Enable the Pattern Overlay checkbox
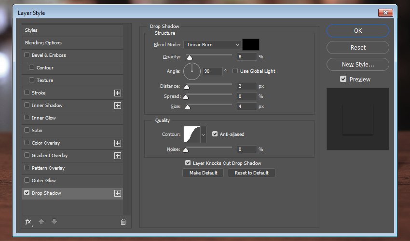This screenshot has height=241, width=410. tap(27, 168)
